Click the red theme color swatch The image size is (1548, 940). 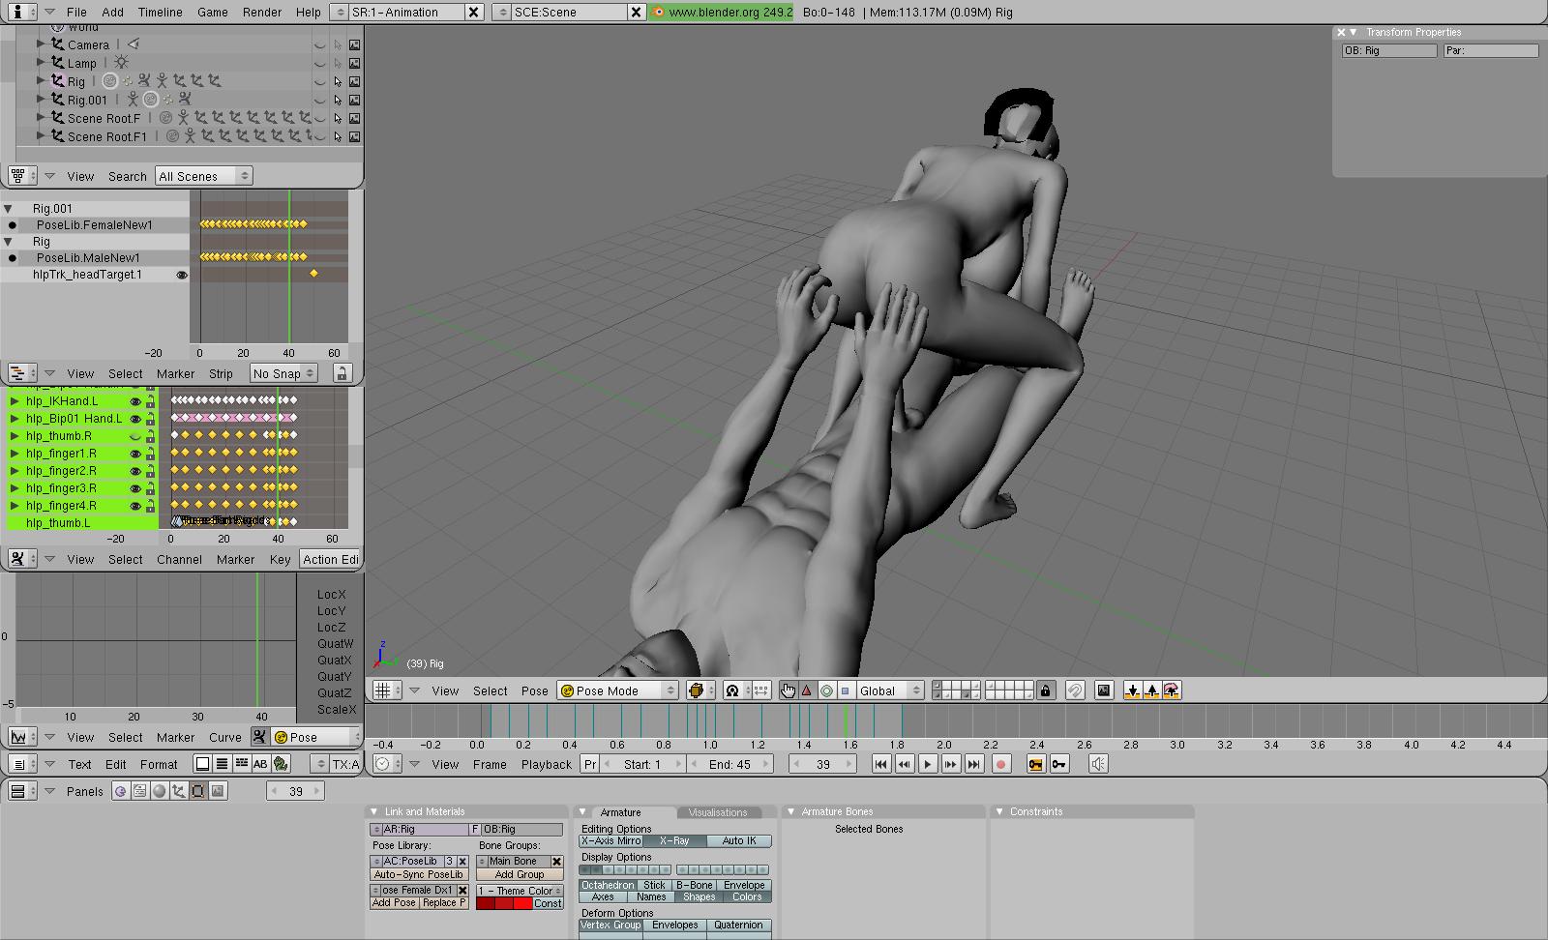503,903
